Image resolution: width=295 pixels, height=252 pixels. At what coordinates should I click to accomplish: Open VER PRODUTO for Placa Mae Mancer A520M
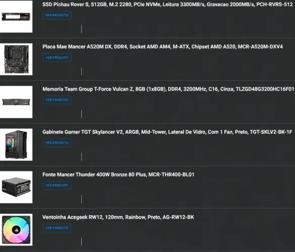pyautogui.click(x=57, y=57)
